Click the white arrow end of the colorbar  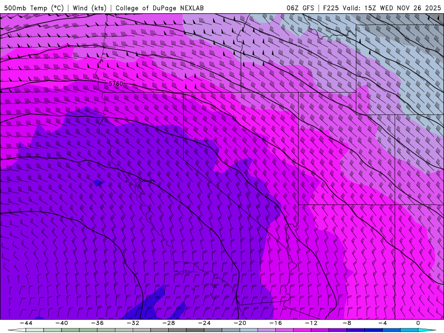17,330
